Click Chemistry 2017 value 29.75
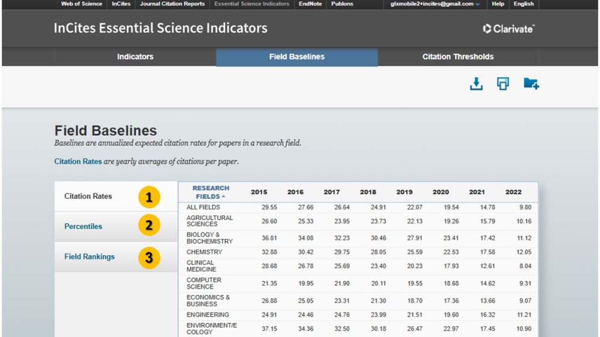Image resolution: width=600 pixels, height=337 pixels. click(342, 252)
